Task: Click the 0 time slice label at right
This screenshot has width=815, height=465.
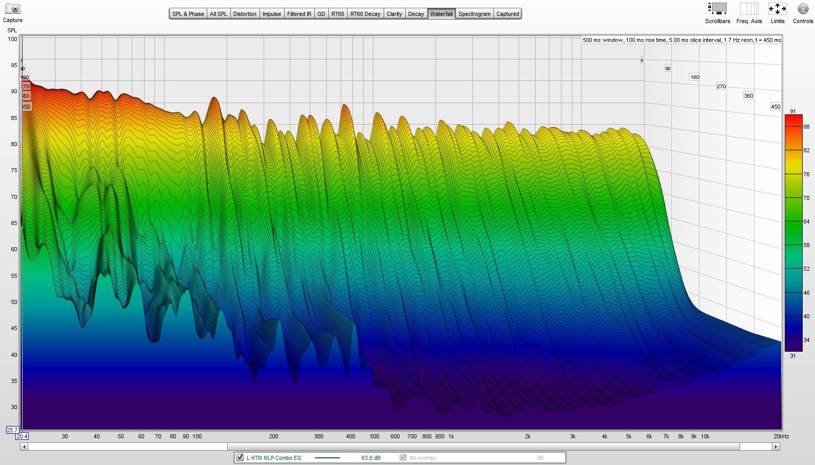Action: pos(642,60)
